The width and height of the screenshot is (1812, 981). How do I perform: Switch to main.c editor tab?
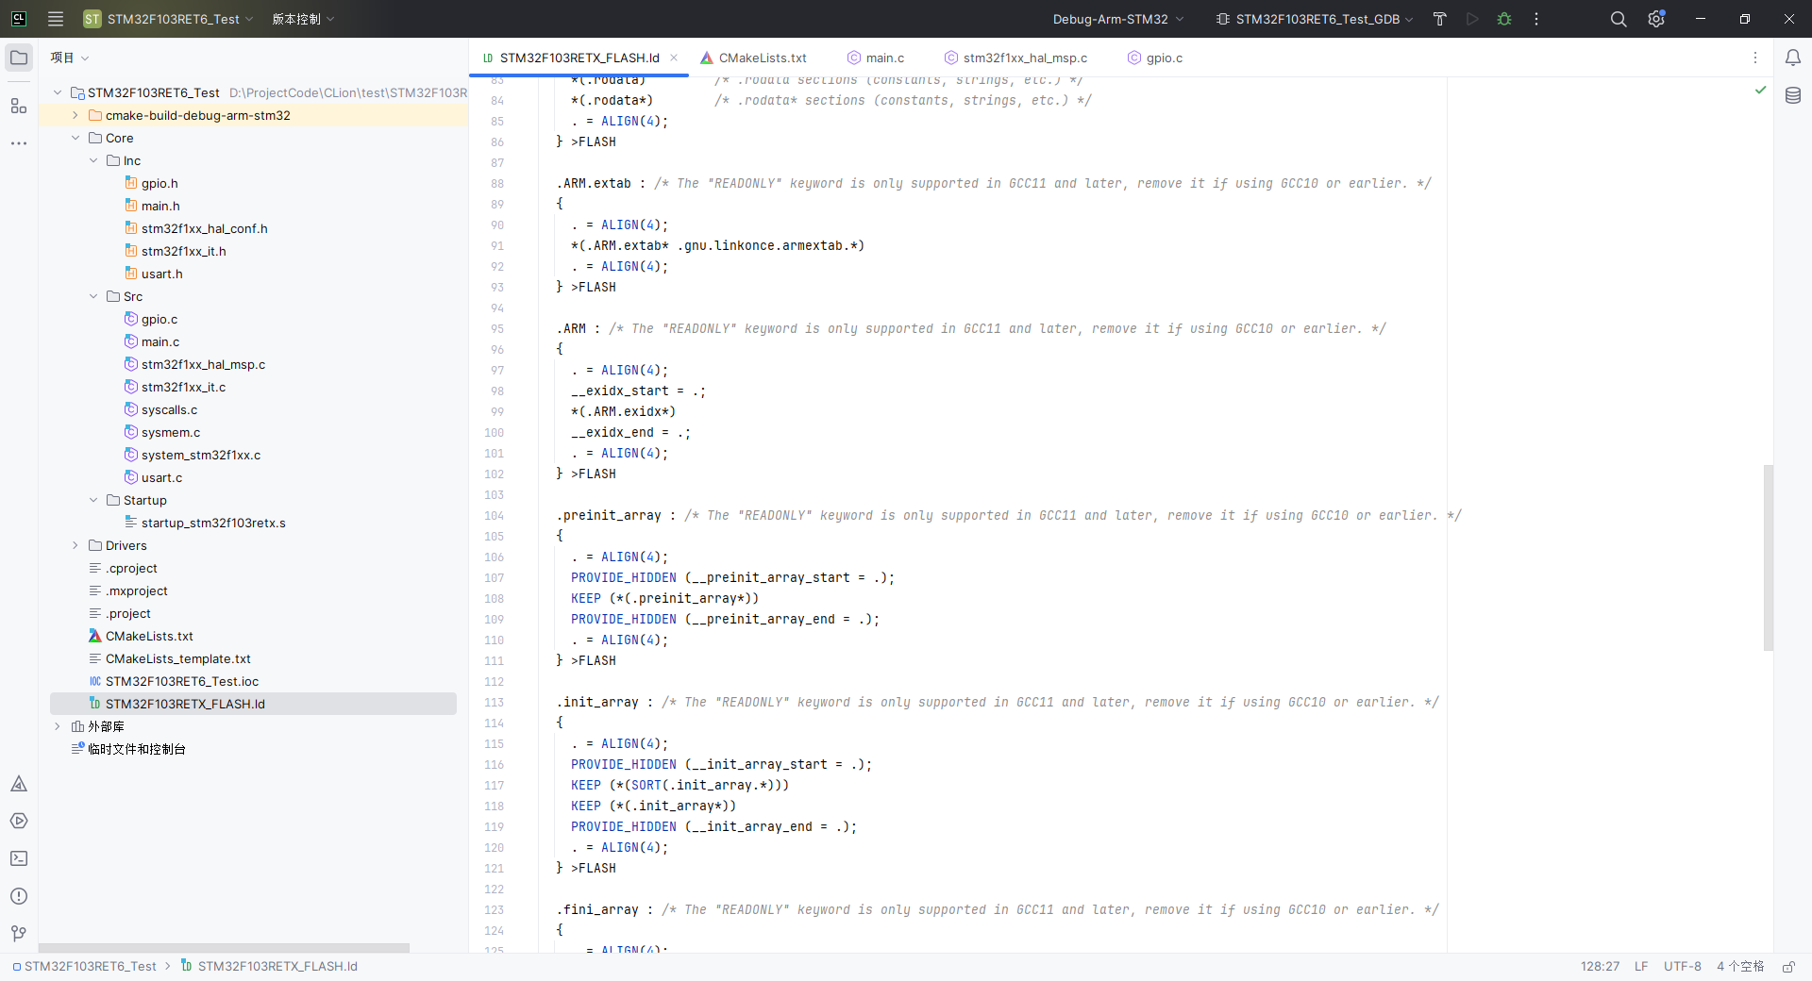point(876,58)
